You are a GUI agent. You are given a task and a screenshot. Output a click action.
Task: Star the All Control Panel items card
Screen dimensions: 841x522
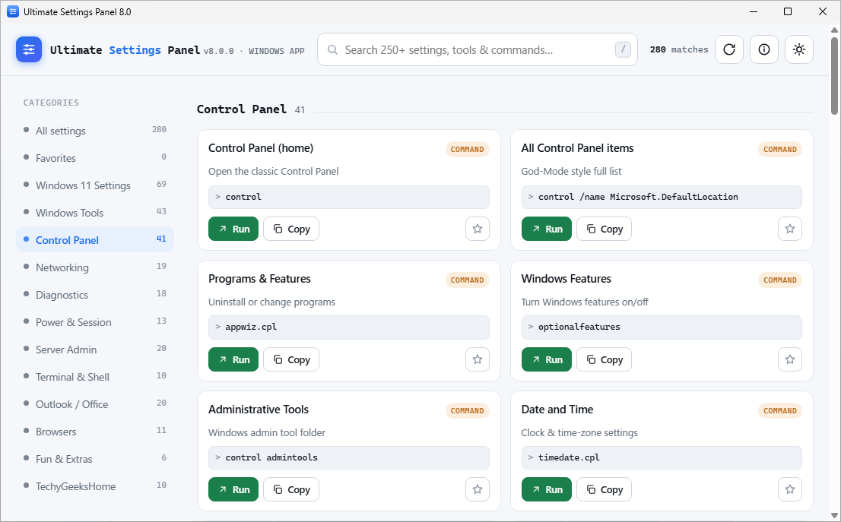(x=789, y=229)
